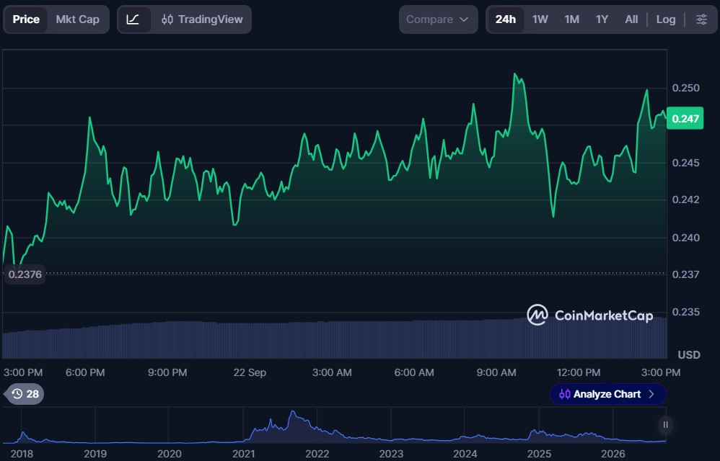Viewport: 720px width, 461px height.
Task: Click 2024 on the overview timeline
Action: tap(465, 454)
